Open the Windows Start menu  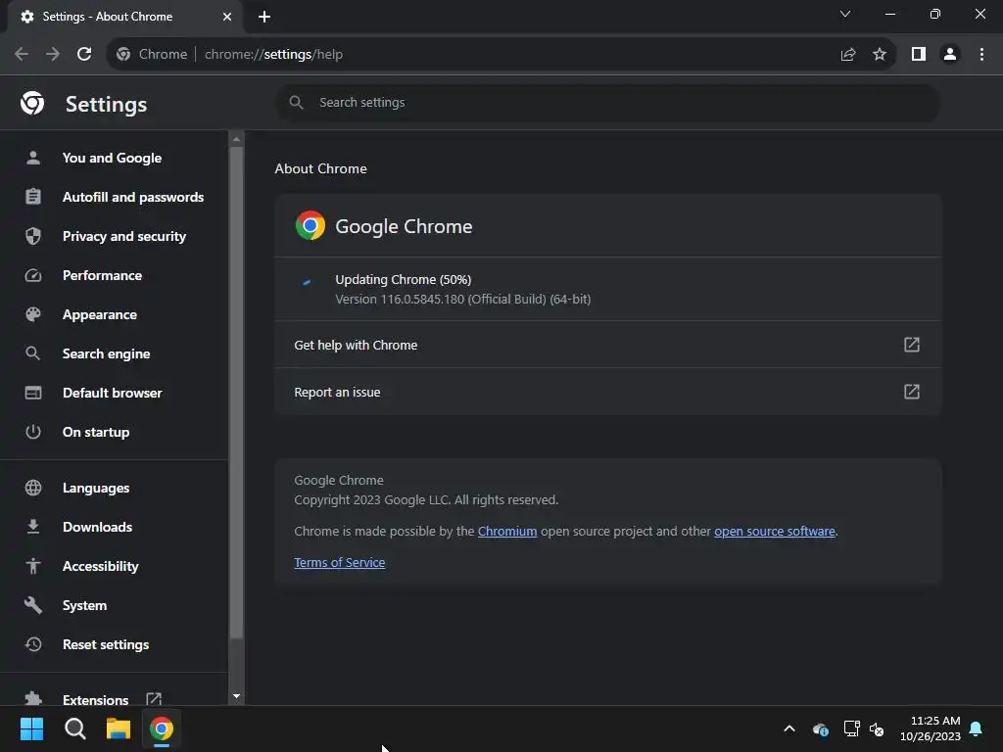point(31,728)
